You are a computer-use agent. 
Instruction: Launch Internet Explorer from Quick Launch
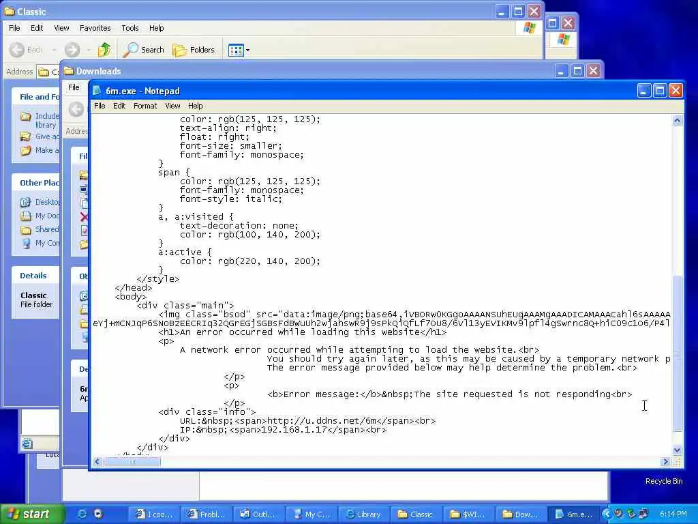point(82,514)
